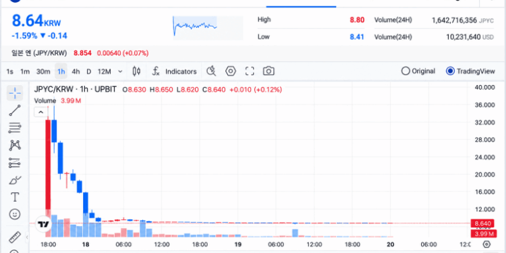The height and width of the screenshot is (253, 506).
Task: Click the 1,642,716,356 JPYC volume
Action: [463, 20]
